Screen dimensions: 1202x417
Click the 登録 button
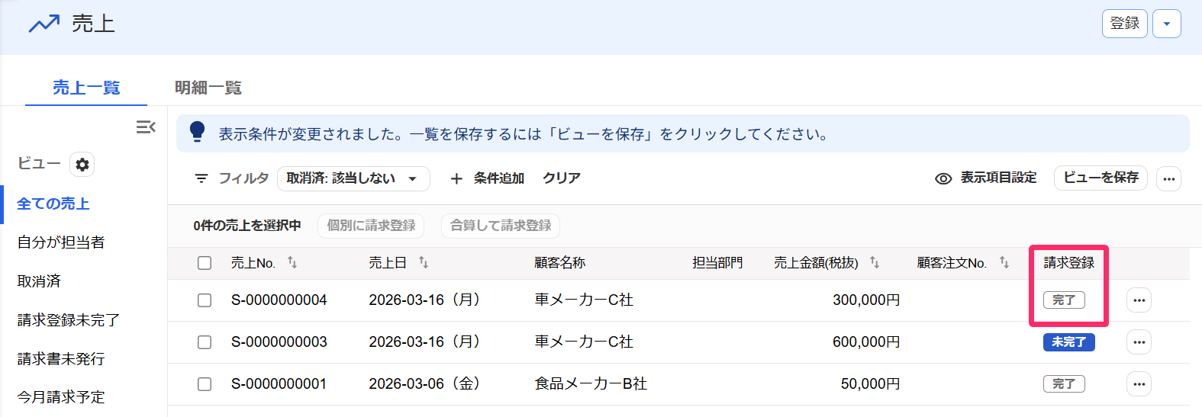click(x=1125, y=24)
